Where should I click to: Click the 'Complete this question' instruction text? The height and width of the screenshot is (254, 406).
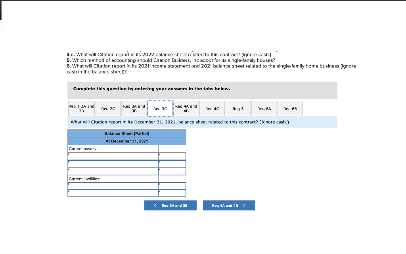151,89
